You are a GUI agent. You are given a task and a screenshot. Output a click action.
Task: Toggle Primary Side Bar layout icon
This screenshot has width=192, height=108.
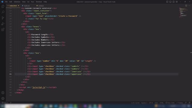pyautogui.click(x=167, y=2)
